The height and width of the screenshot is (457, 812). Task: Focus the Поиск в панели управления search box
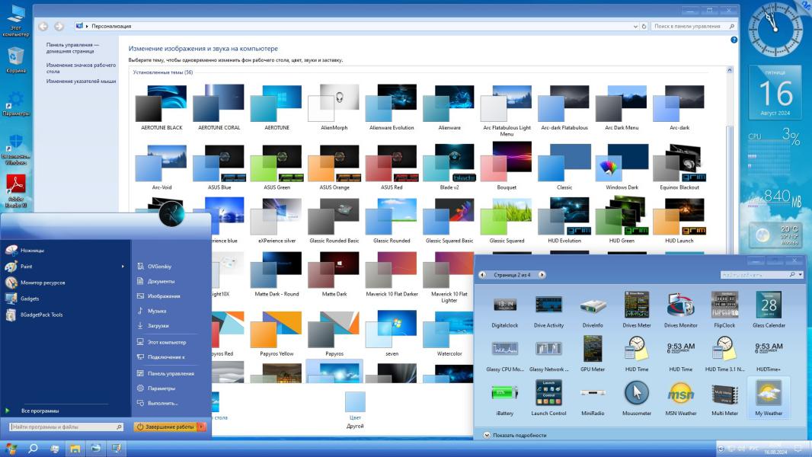[x=693, y=27]
